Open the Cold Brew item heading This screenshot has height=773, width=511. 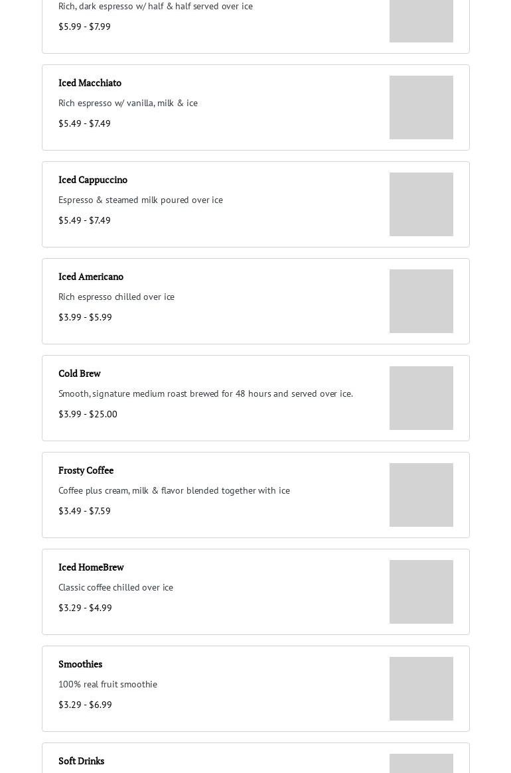(80, 374)
